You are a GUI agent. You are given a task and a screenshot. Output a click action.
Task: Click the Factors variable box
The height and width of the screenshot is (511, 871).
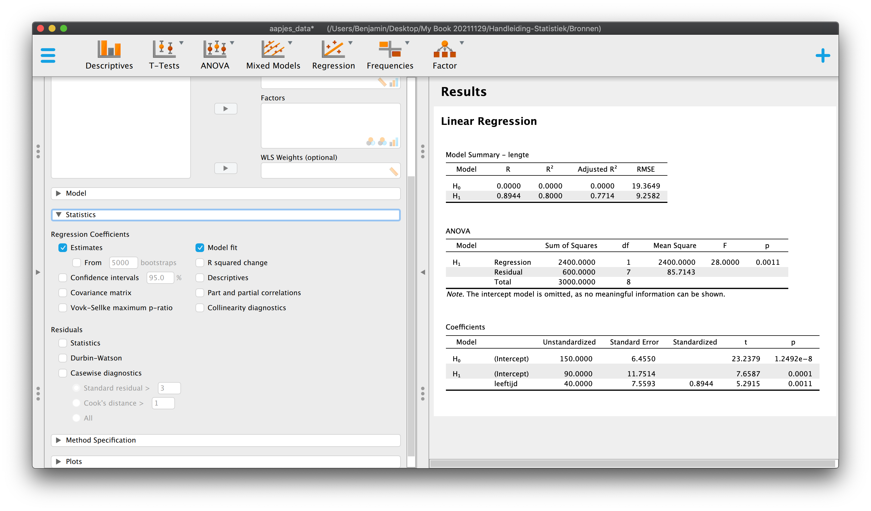[331, 126]
